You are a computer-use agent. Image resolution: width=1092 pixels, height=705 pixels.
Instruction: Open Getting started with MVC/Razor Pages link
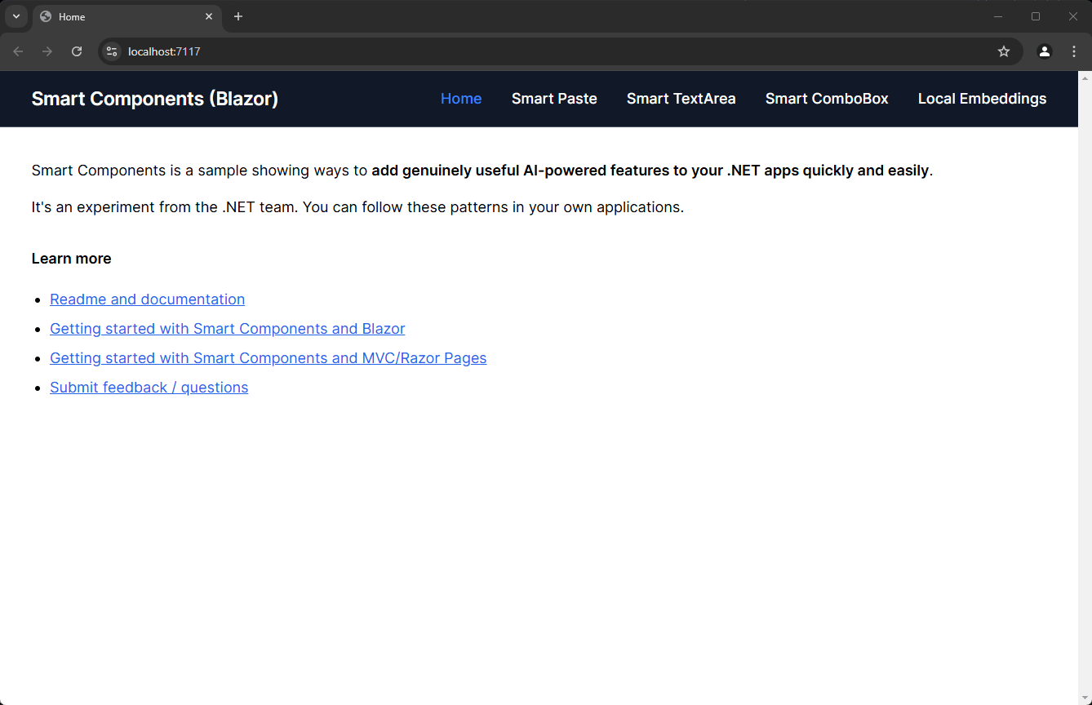(x=268, y=358)
